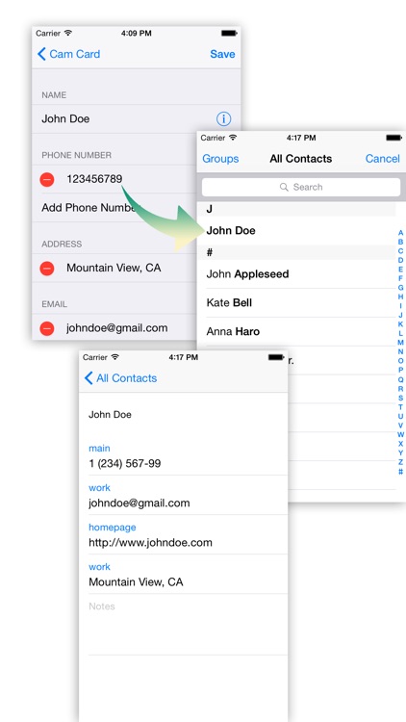Screen dimensions: 406x722
Task: Jump to letter S in index
Action: [x=400, y=398]
